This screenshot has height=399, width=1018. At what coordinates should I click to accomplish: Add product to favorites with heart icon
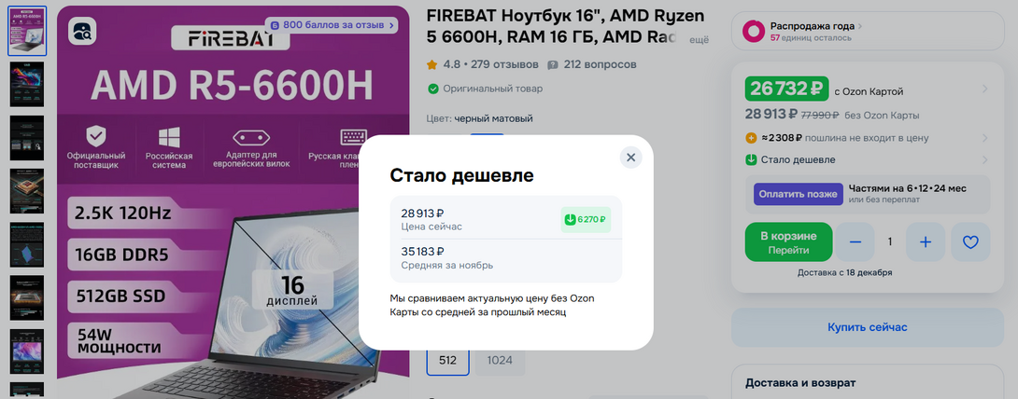pyautogui.click(x=970, y=242)
